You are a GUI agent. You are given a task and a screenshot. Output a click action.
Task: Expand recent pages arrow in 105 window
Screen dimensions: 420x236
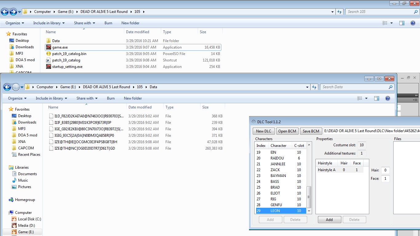20,12
